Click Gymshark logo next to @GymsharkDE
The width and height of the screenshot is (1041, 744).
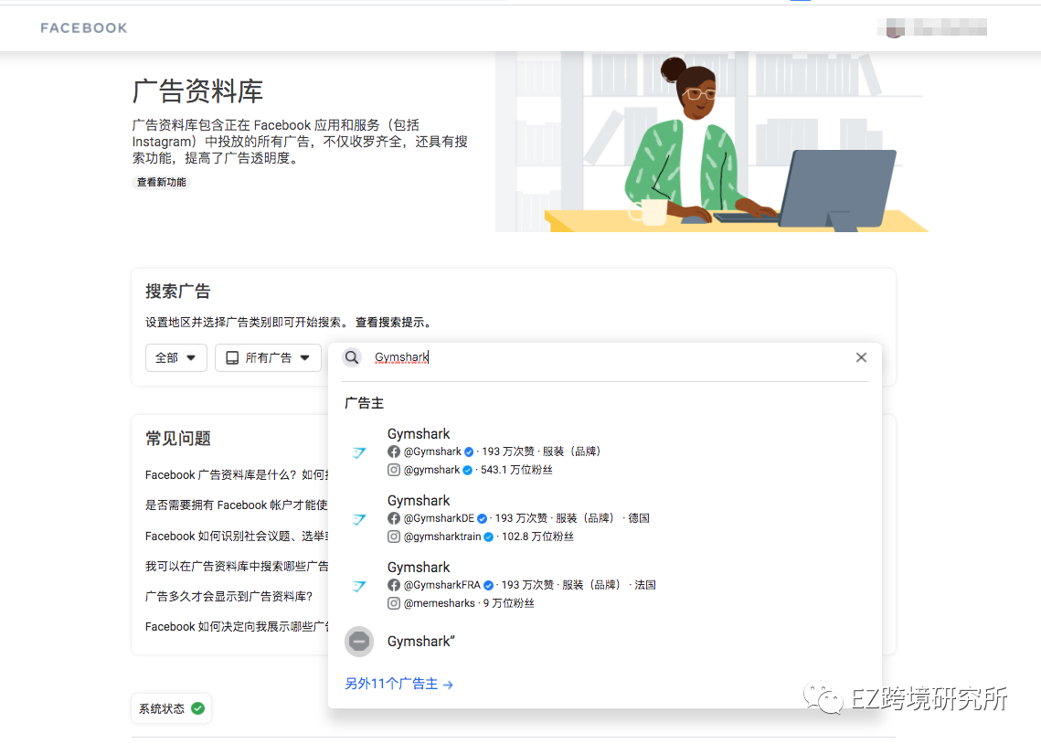pyautogui.click(x=359, y=519)
